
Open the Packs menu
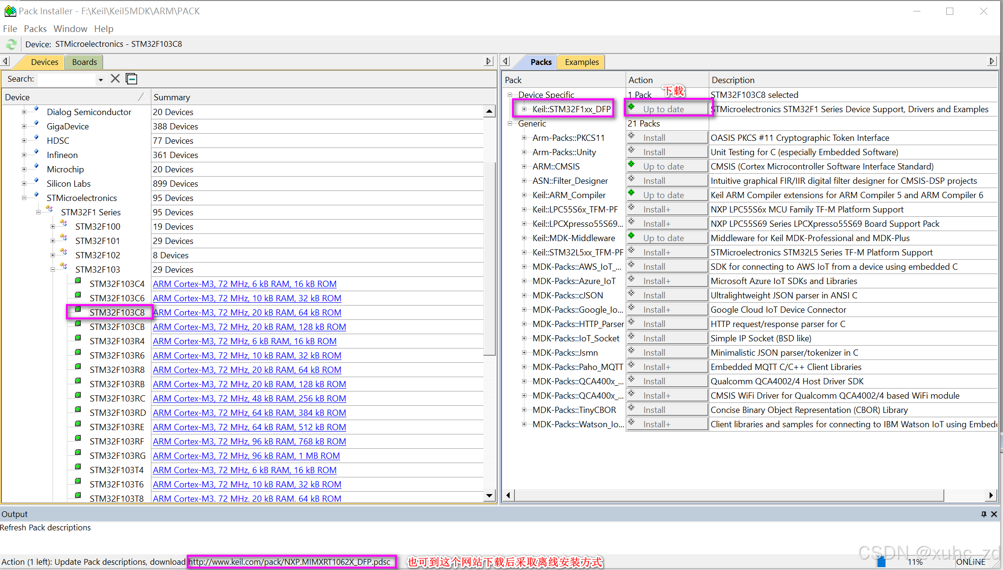[x=35, y=29]
